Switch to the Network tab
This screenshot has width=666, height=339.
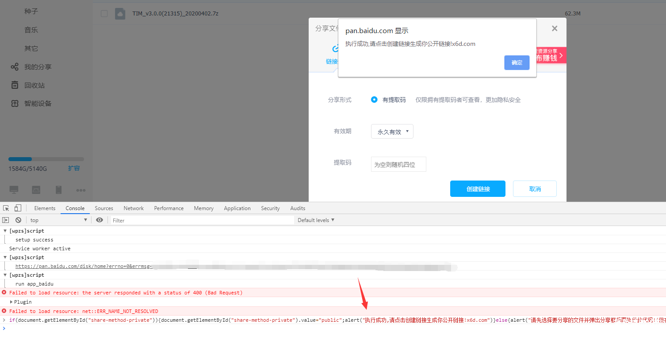(134, 208)
